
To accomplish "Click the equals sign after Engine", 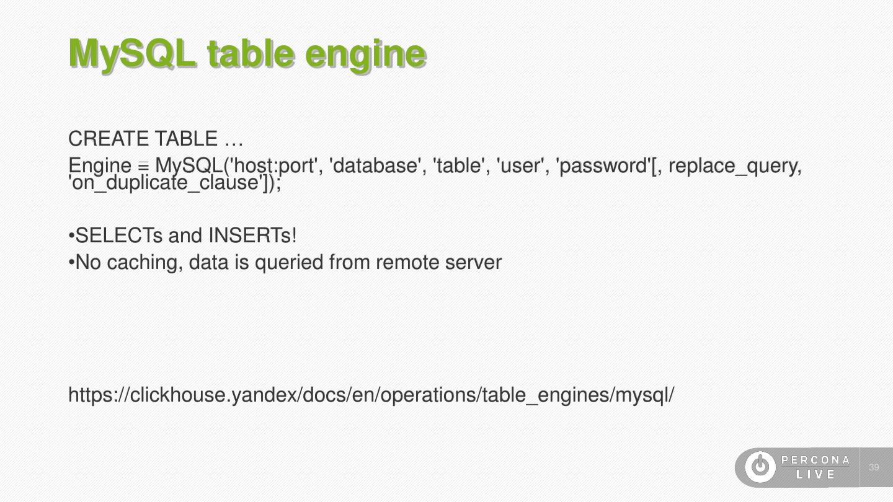I will pos(143,166).
